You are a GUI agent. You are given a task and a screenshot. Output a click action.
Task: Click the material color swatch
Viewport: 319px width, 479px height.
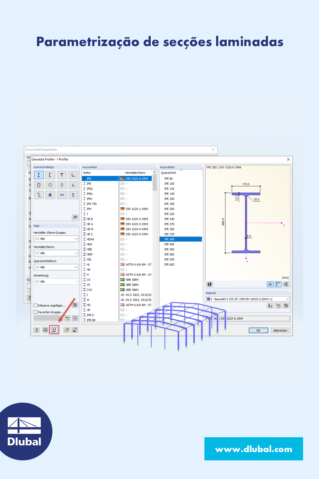pos(208,299)
